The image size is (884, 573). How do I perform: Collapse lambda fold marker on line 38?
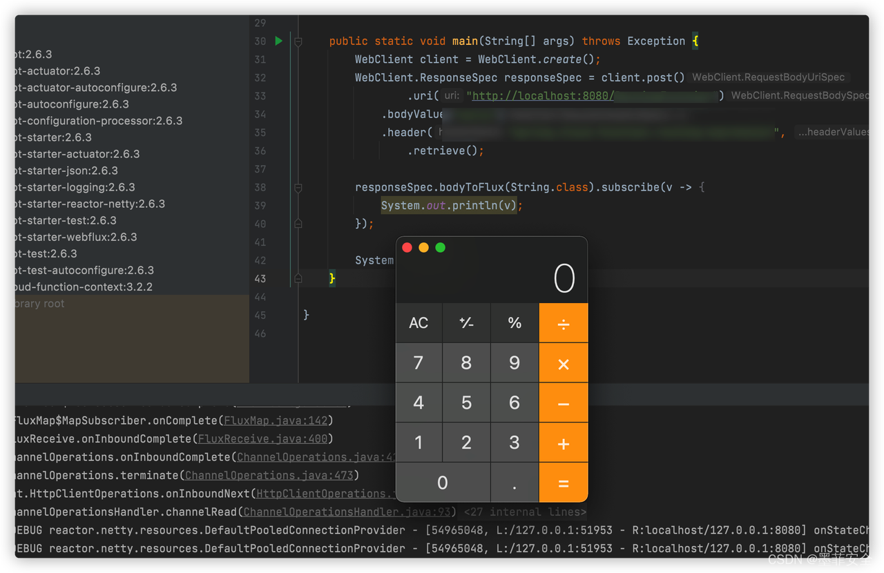[x=298, y=188]
